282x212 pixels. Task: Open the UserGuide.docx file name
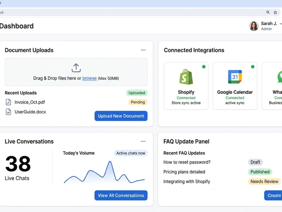[30, 112]
